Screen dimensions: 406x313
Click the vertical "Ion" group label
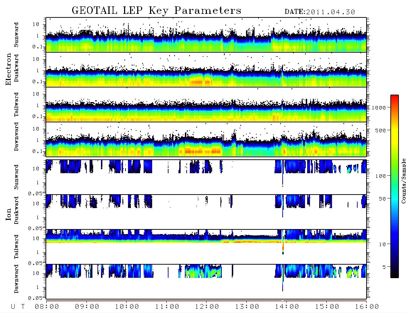(8, 214)
